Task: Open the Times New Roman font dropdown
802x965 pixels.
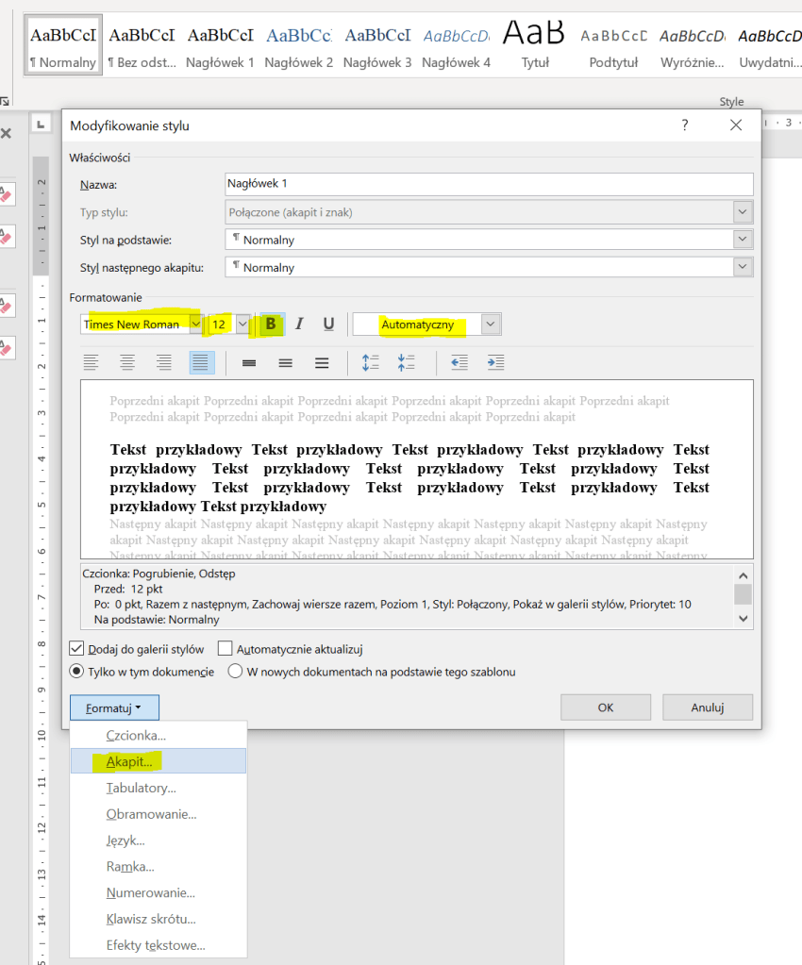Action: click(196, 324)
